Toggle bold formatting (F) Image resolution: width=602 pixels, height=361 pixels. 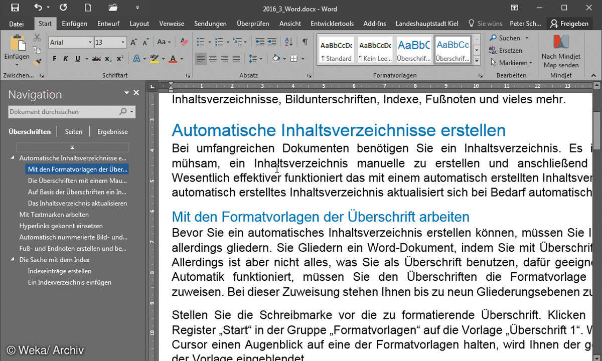(54, 59)
